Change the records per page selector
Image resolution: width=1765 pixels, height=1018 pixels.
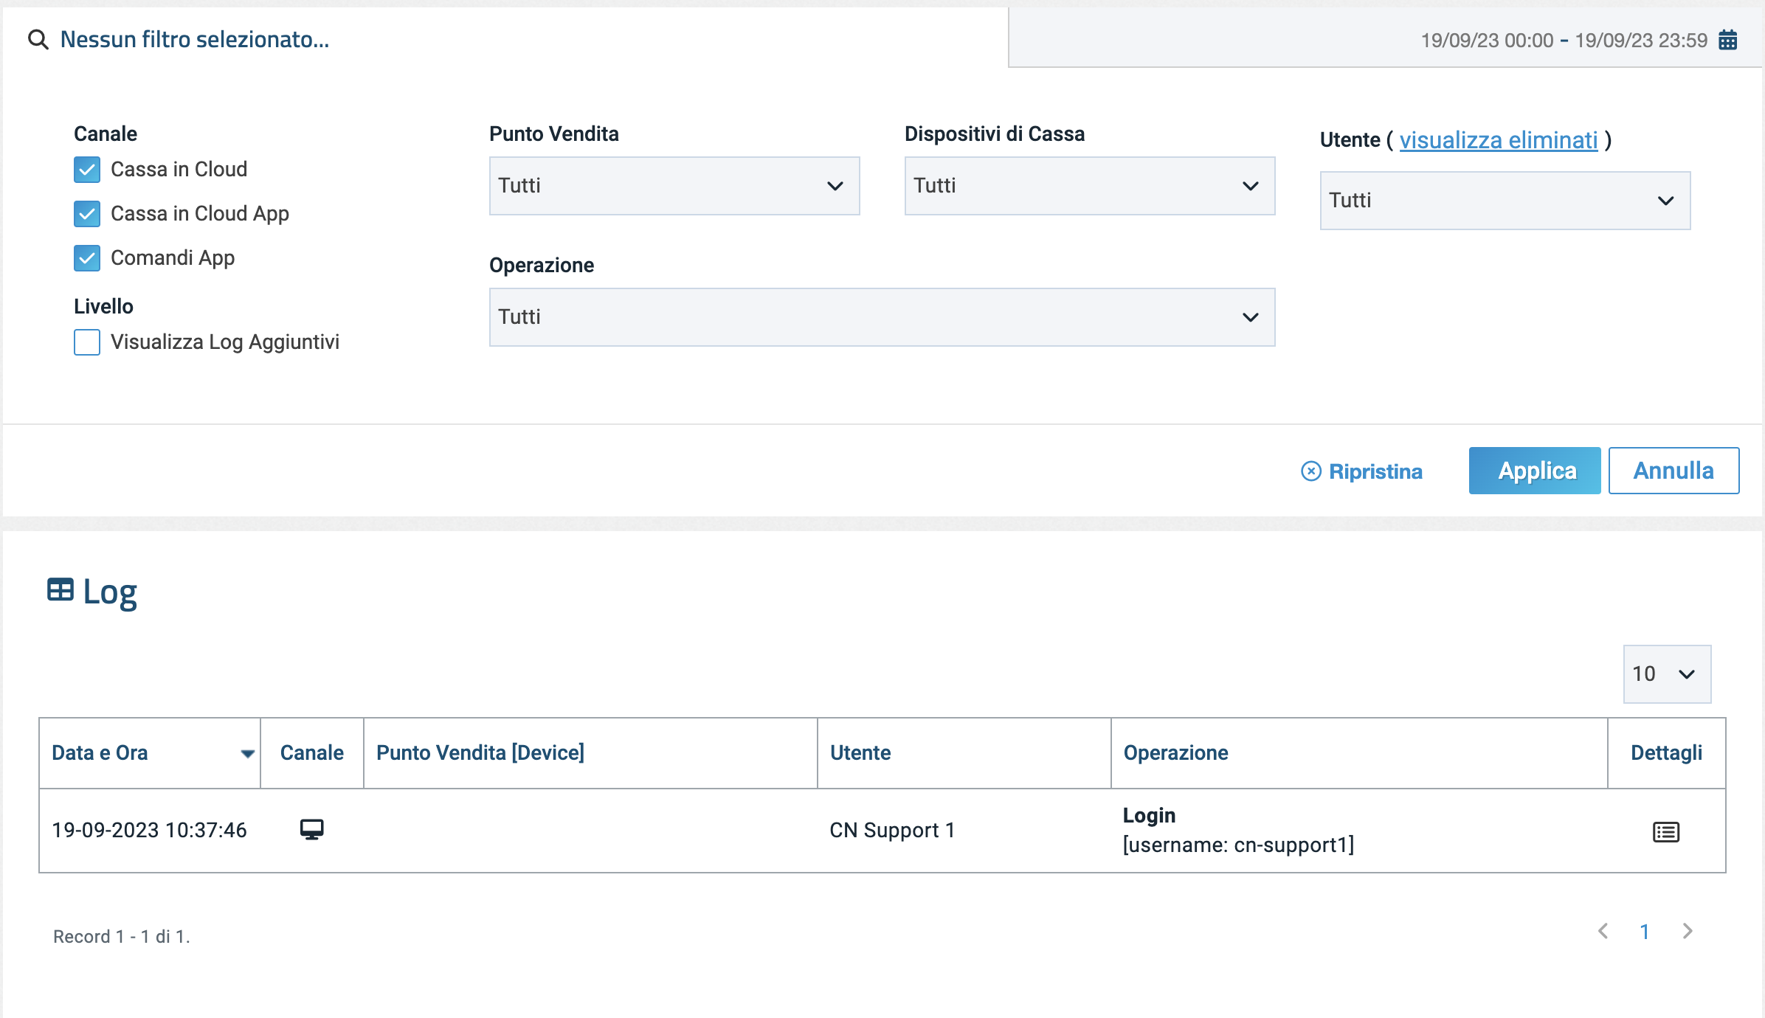tap(1666, 674)
